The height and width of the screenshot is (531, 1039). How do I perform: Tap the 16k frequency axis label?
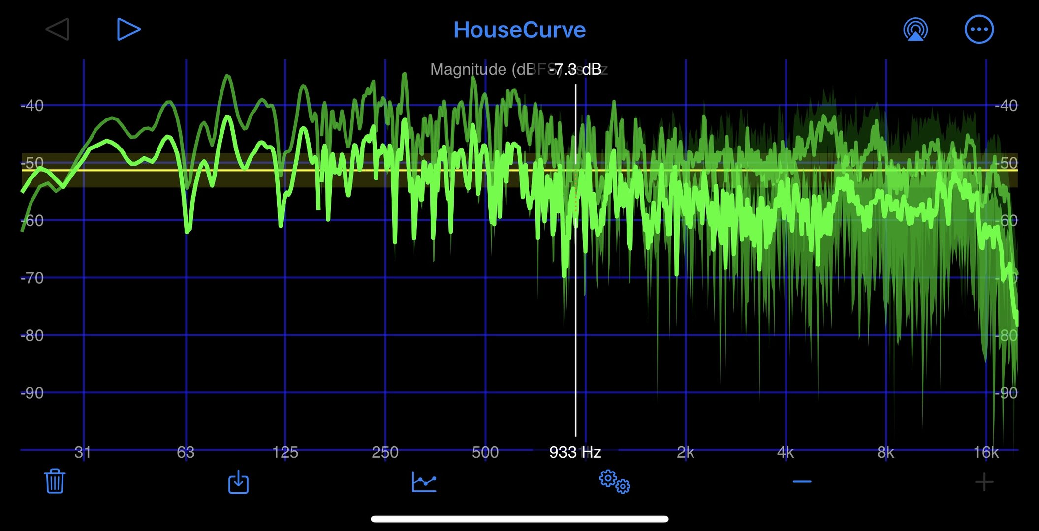tap(986, 452)
